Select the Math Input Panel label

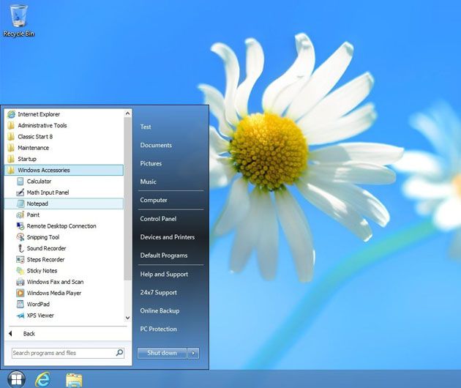click(x=48, y=193)
